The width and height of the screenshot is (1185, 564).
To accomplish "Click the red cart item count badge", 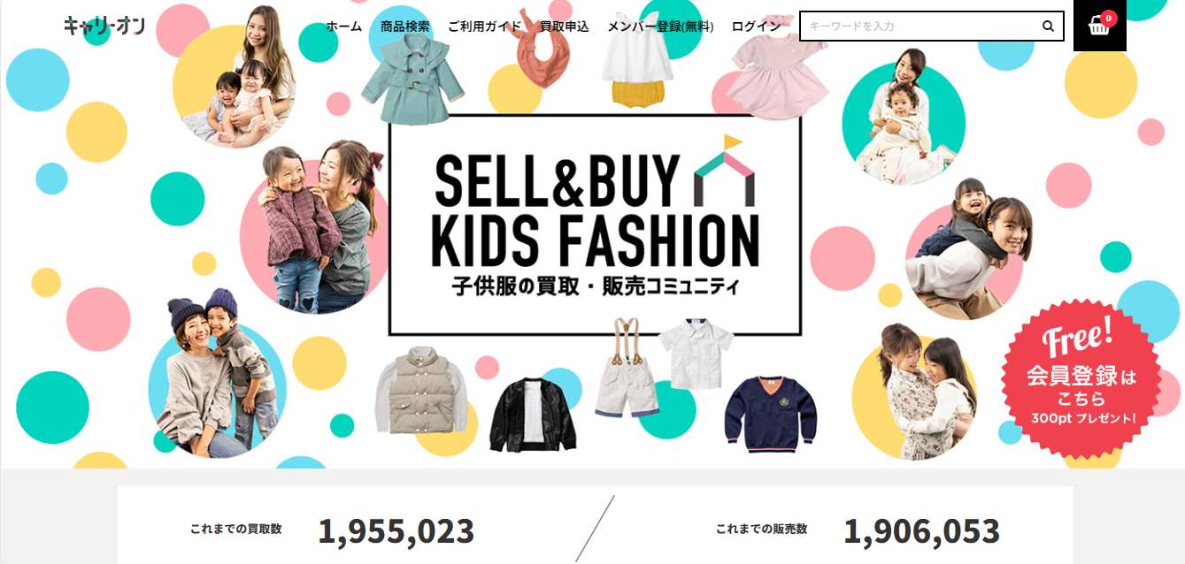I will coord(1109,17).
